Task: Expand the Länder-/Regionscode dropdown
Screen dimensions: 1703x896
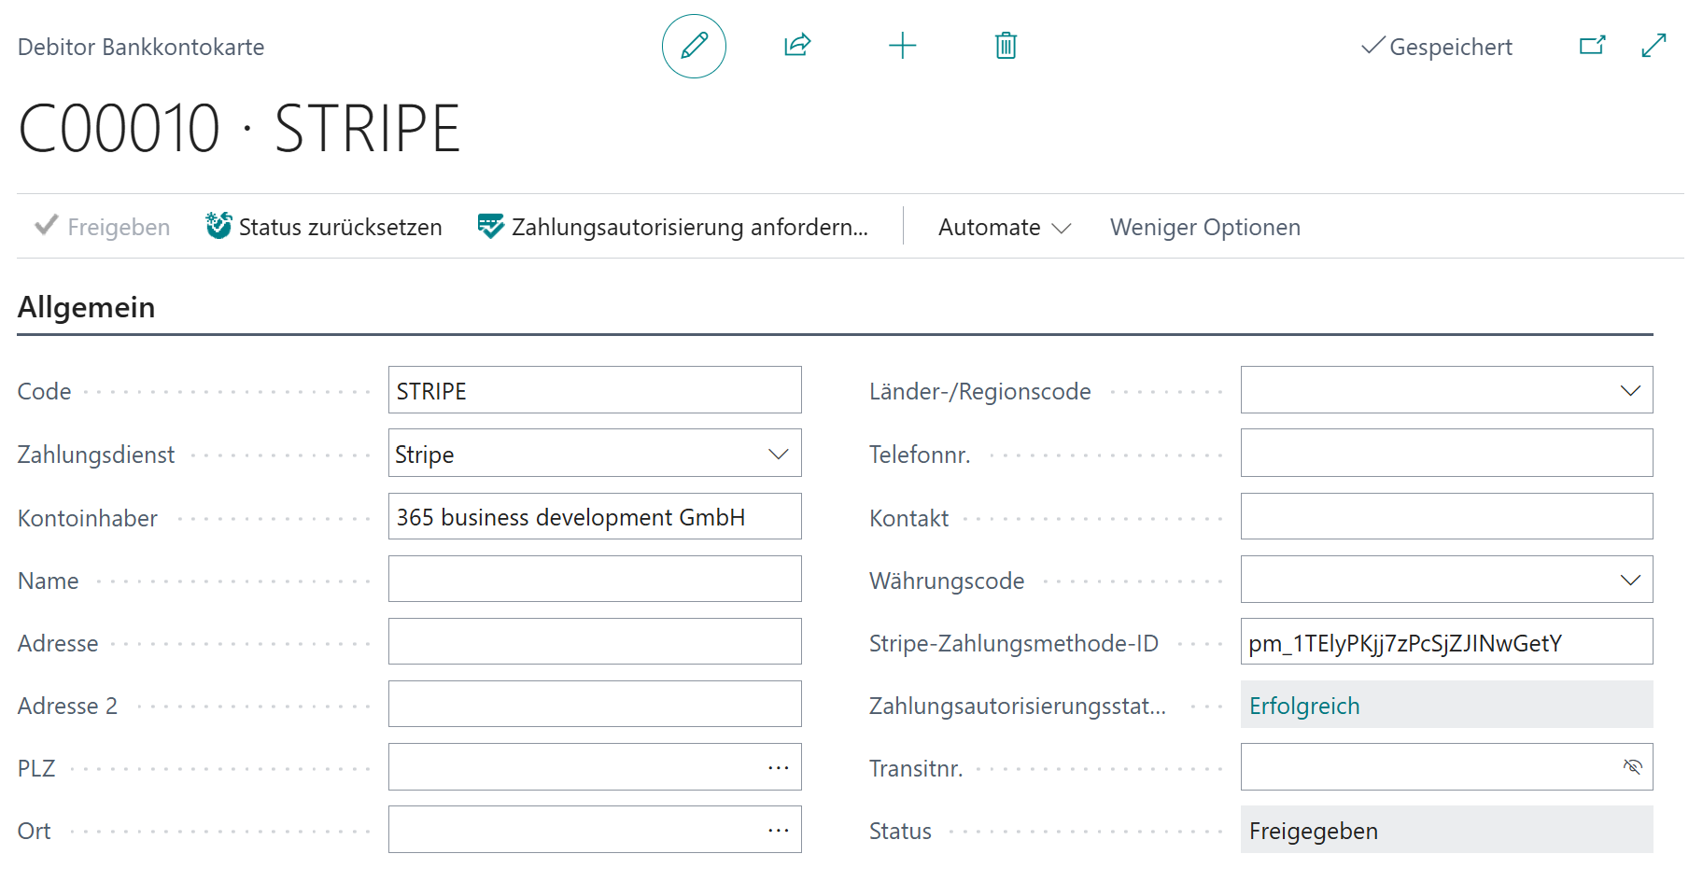Action: (x=1630, y=391)
